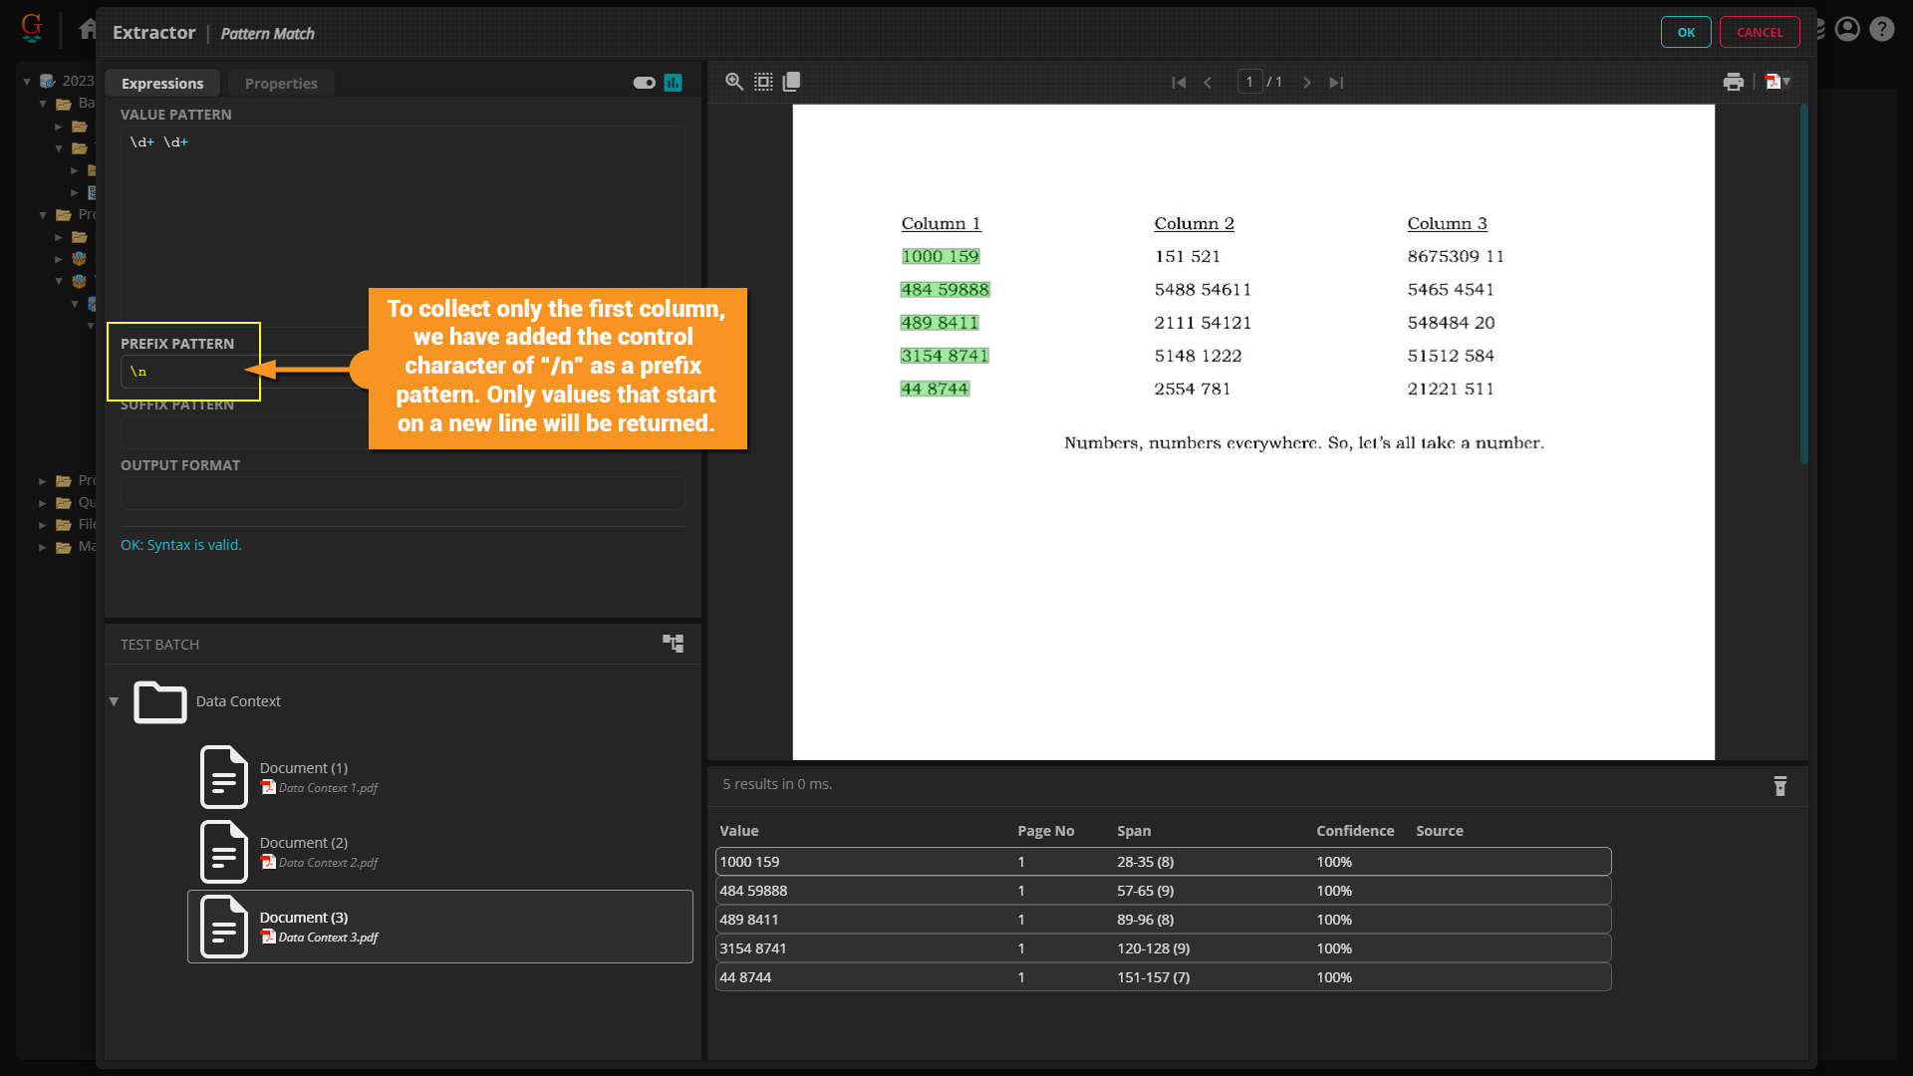Click the print icon
The image size is (1913, 1076).
(x=1733, y=82)
